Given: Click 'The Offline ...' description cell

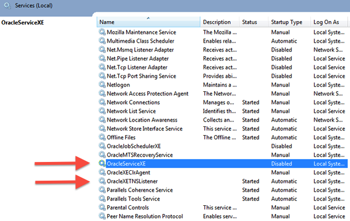Looking at the screenshot, I should point(219,137).
